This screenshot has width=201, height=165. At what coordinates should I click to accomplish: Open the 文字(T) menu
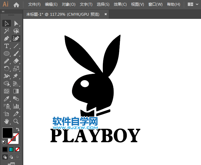point(86,4)
